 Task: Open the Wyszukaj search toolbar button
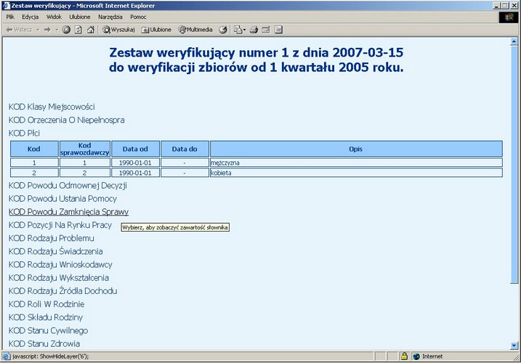[x=118, y=30]
